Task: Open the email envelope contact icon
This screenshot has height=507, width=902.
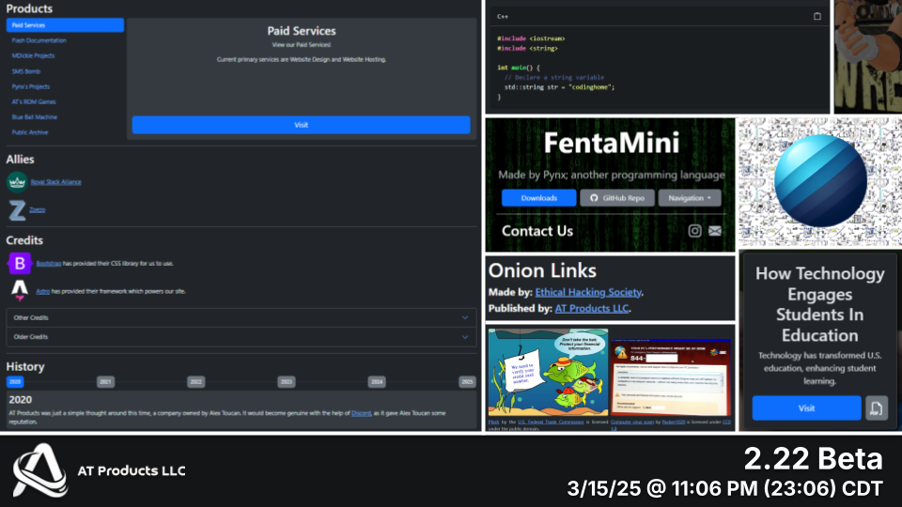Action: click(x=714, y=231)
